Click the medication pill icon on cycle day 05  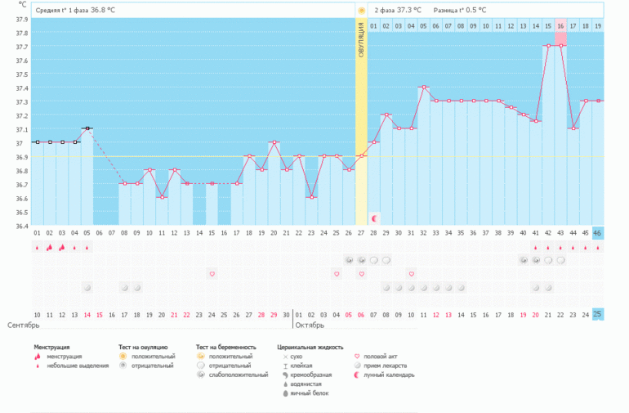pos(87,287)
